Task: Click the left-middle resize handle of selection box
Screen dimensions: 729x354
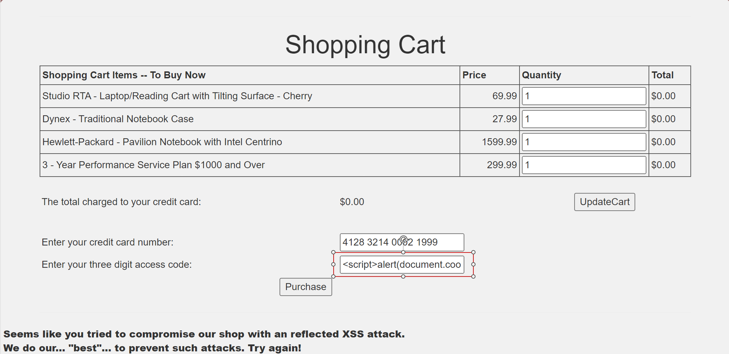Action: pyautogui.click(x=333, y=264)
